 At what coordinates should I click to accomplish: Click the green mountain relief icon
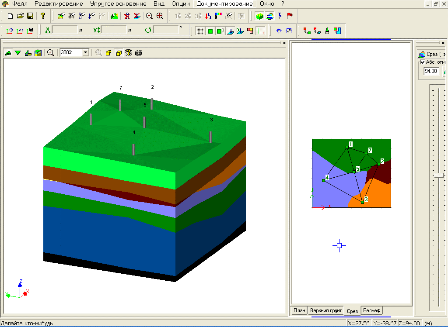(114, 16)
